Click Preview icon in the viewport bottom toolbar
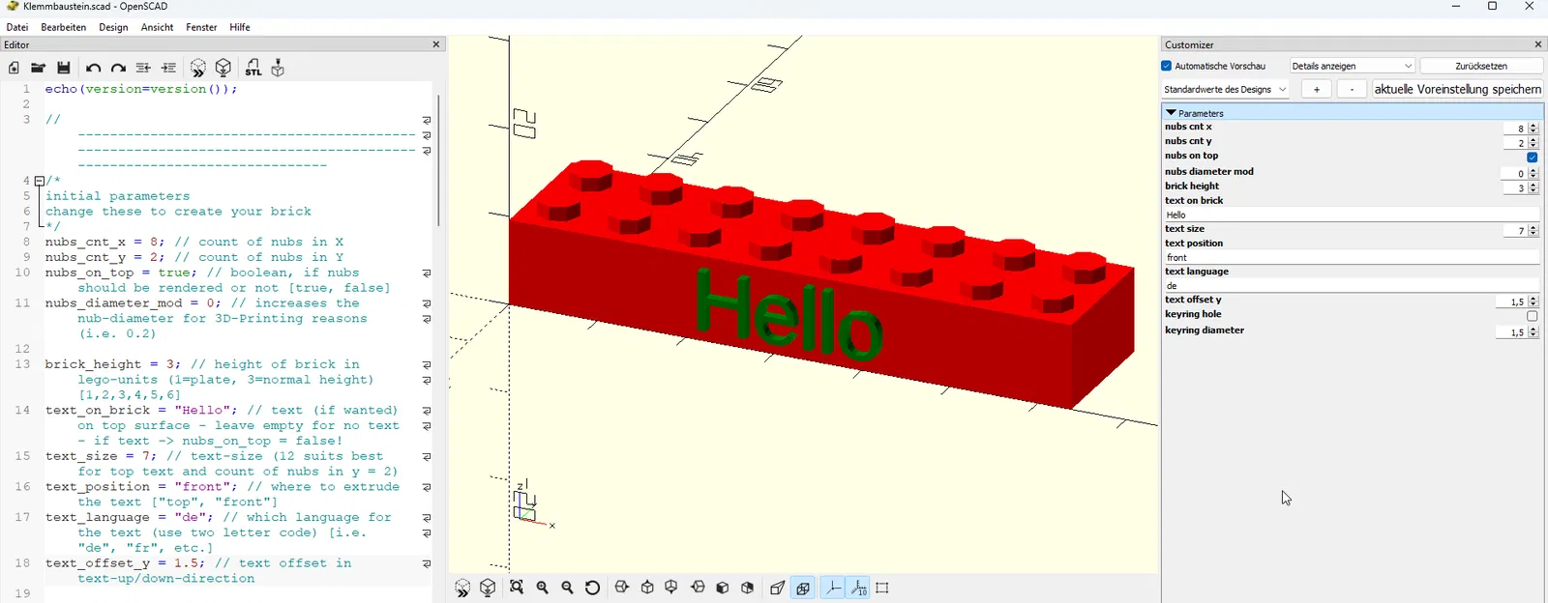This screenshot has height=603, width=1548. pos(462,588)
